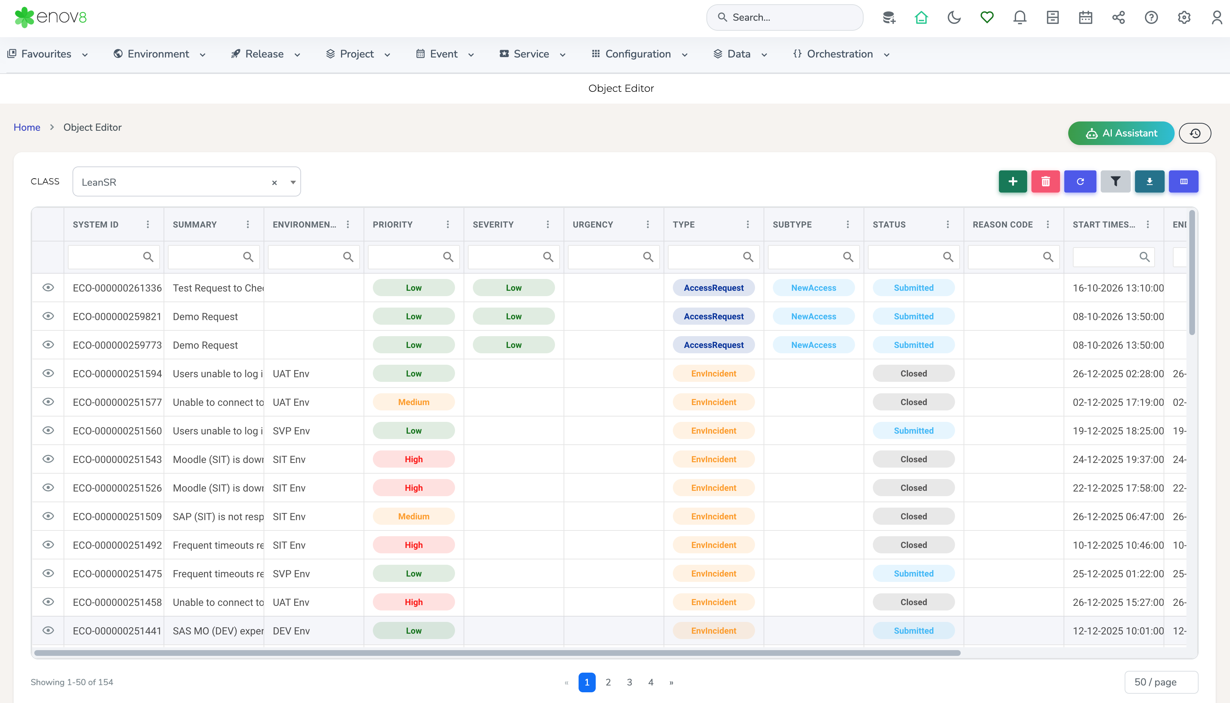Click the green add record plus button
1230x703 pixels.
click(x=1013, y=181)
